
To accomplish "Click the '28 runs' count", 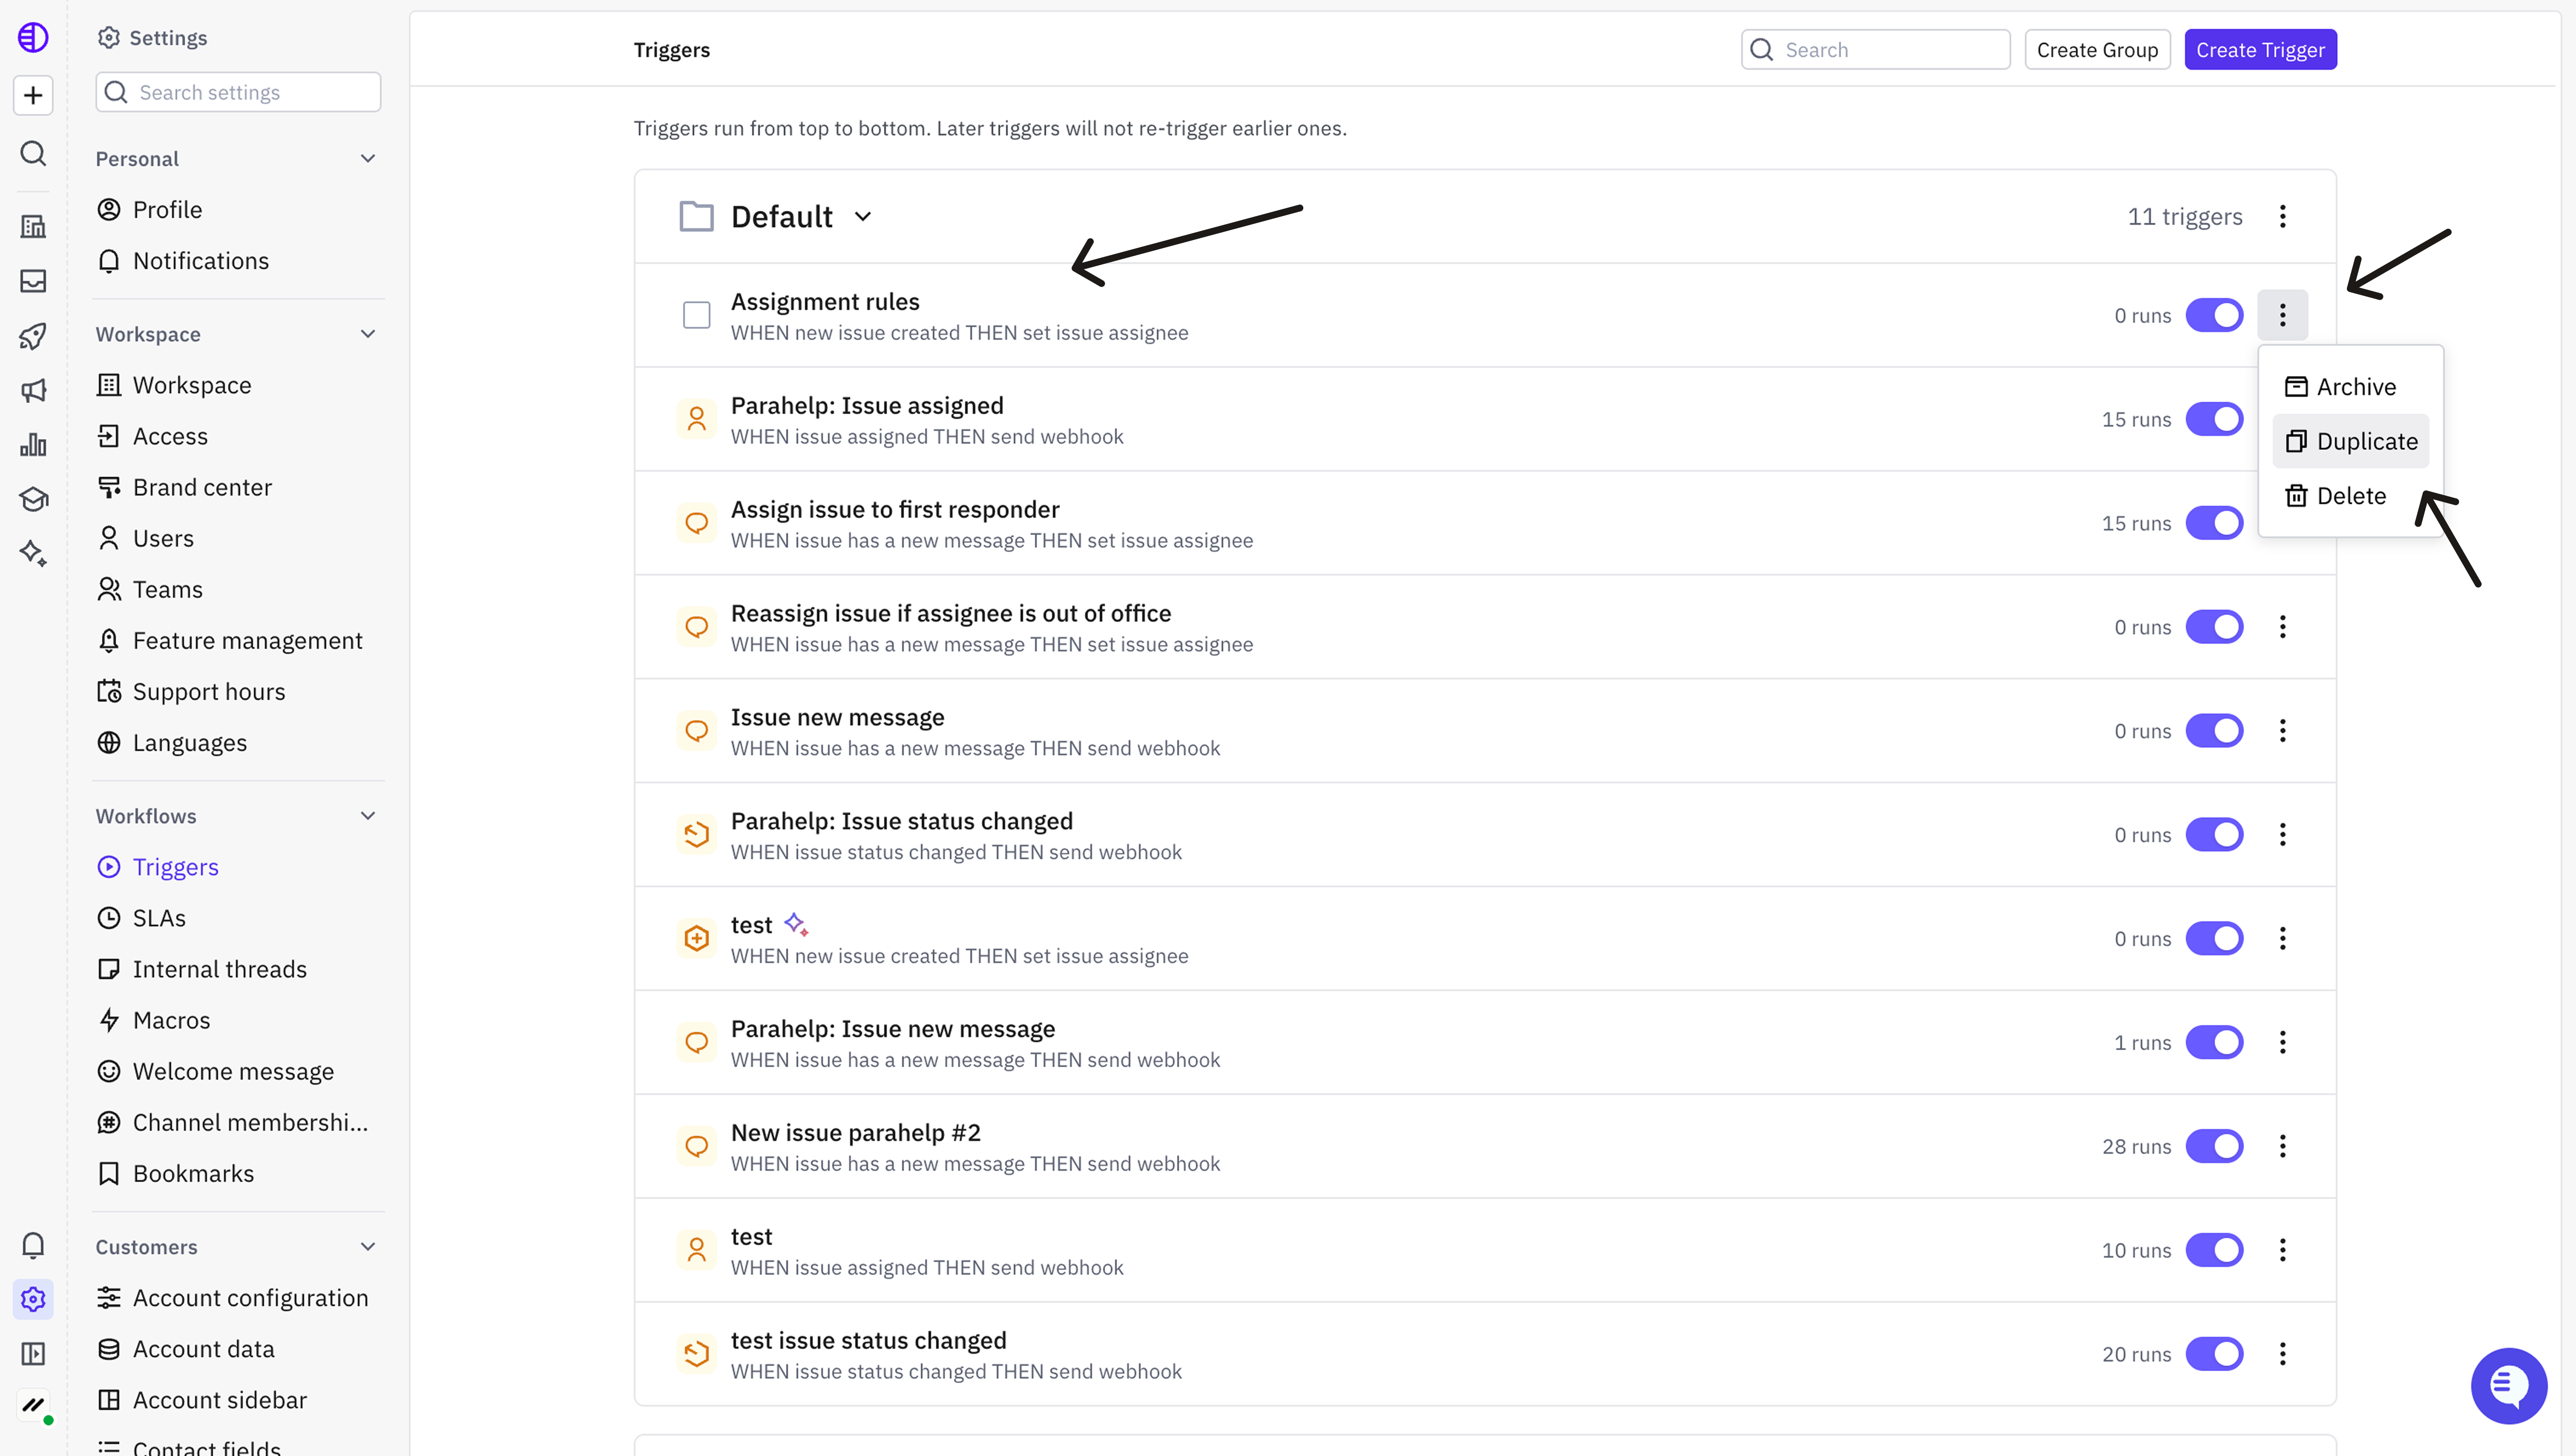I will pyautogui.click(x=2136, y=1147).
